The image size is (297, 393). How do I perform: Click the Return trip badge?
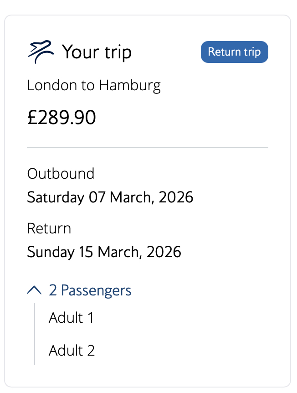234,52
